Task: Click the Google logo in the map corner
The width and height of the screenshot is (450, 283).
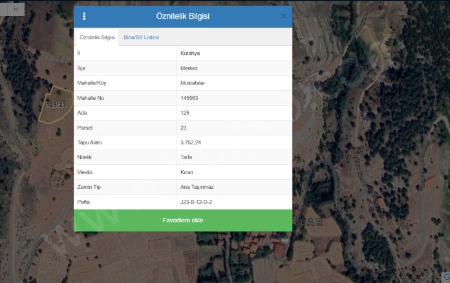Action: [445, 277]
